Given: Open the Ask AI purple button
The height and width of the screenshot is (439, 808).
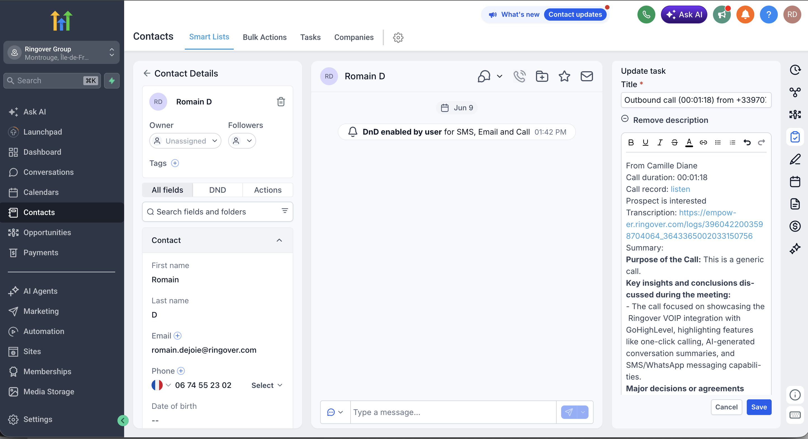Looking at the screenshot, I should 684,15.
